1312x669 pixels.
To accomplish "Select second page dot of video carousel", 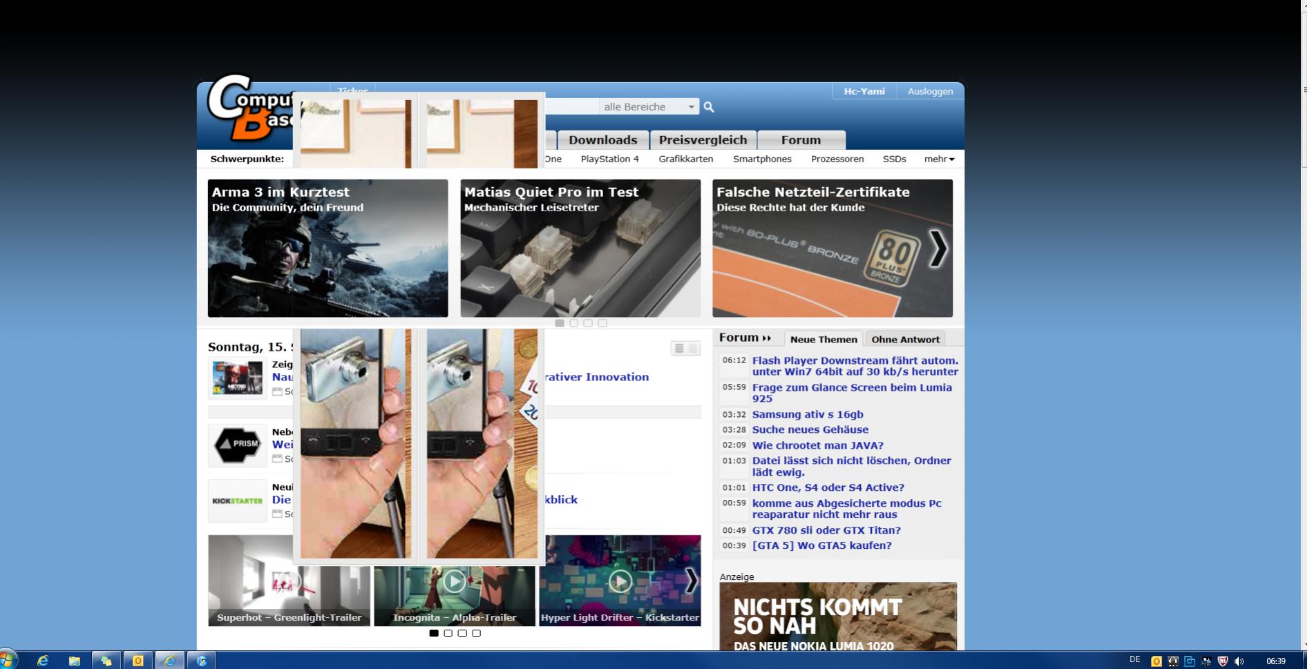I will pos(448,633).
